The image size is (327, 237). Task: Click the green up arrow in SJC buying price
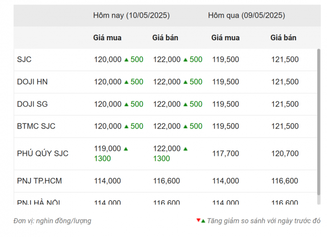point(126,60)
